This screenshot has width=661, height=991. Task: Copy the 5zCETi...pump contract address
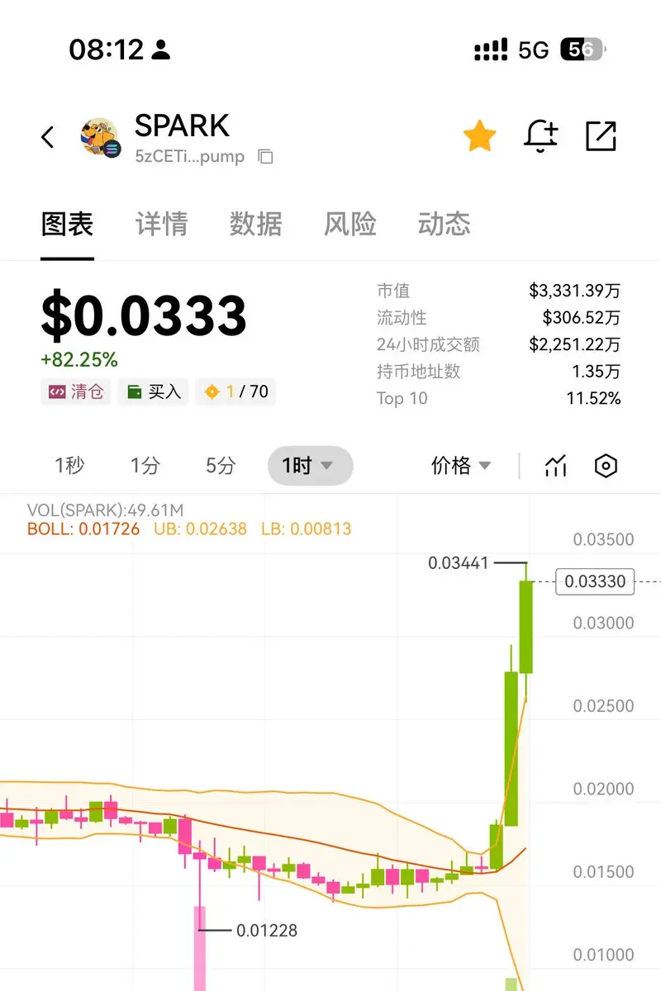(x=265, y=156)
